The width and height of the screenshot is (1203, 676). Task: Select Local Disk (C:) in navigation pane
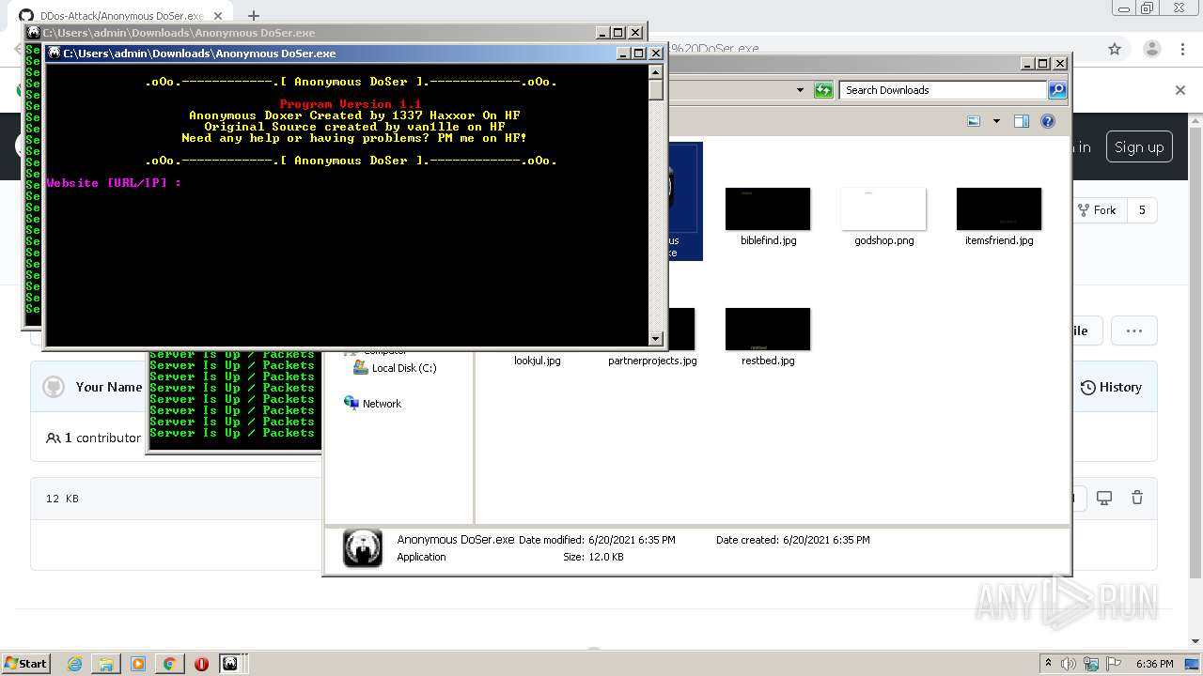point(395,368)
